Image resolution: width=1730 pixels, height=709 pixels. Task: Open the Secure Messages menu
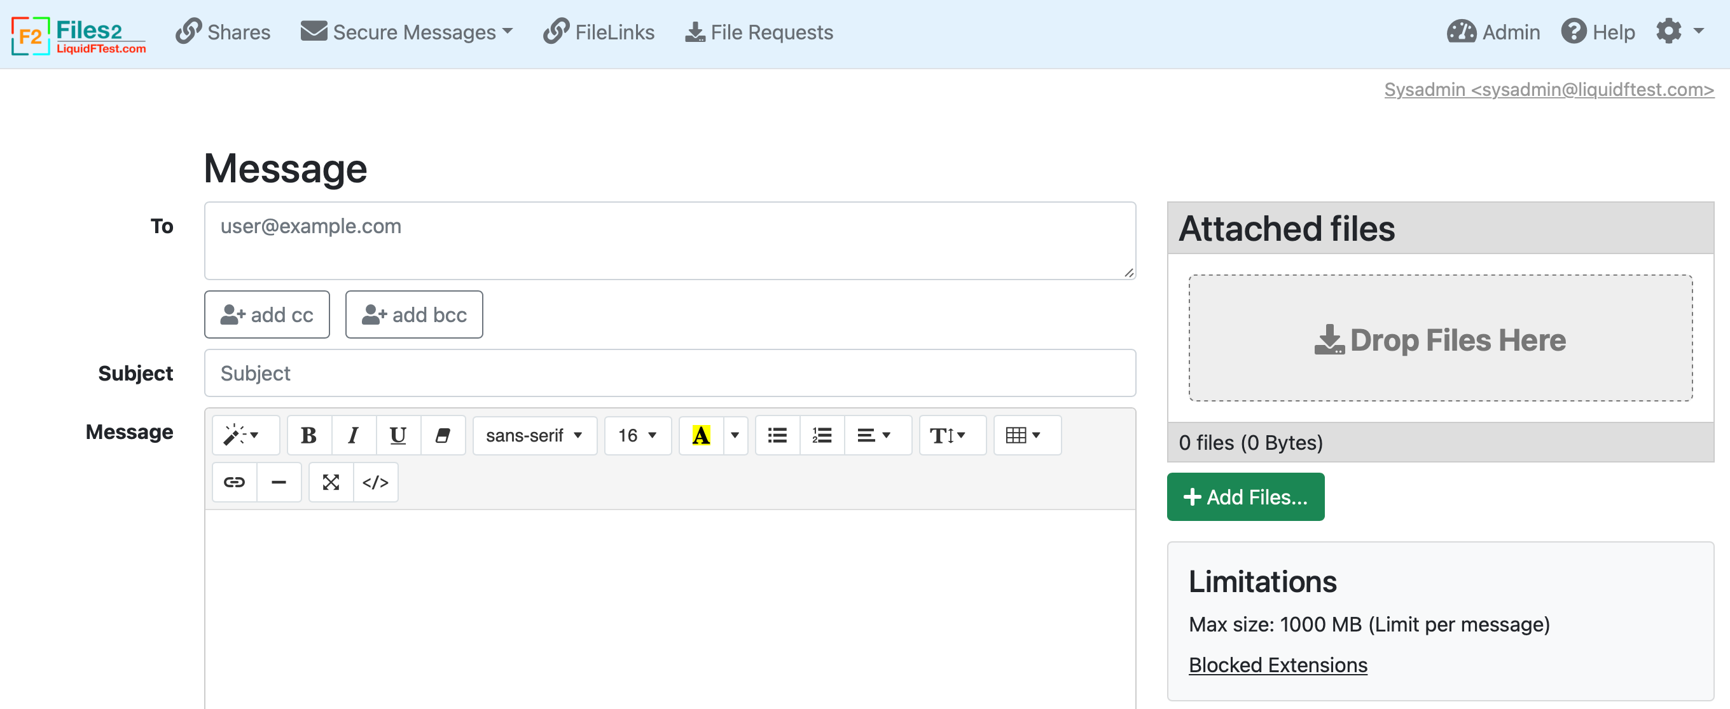tap(407, 32)
